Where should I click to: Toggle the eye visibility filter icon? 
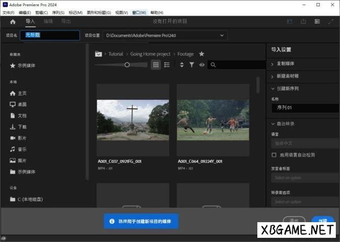[201, 65]
